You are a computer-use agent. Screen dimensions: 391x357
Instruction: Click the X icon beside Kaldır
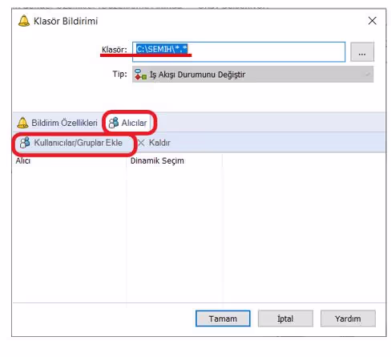141,143
